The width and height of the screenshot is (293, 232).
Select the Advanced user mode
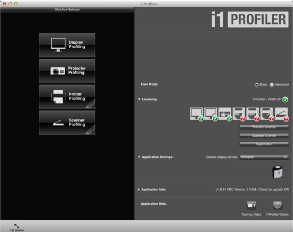pos(271,85)
